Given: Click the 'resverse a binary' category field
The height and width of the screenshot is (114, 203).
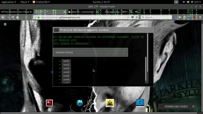Looking at the screenshot, I should coord(90,52).
